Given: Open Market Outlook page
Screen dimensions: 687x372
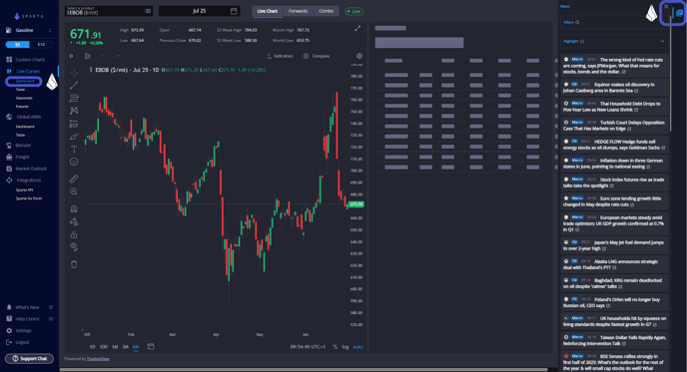Looking at the screenshot, I should point(26,169).
